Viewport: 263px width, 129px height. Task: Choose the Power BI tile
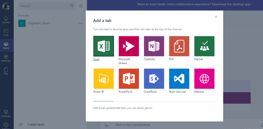[104, 79]
